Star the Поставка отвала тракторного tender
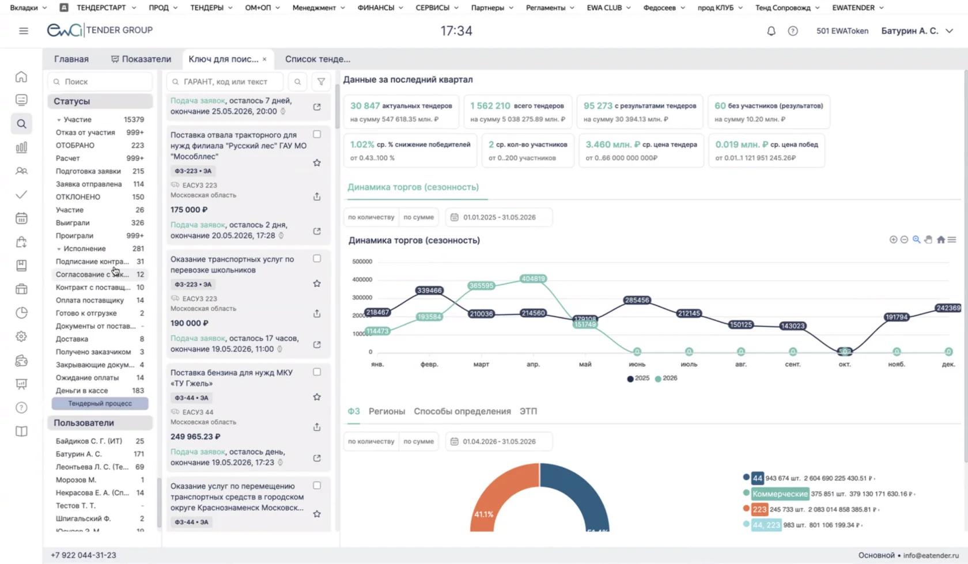This screenshot has height=564, width=968. (317, 163)
